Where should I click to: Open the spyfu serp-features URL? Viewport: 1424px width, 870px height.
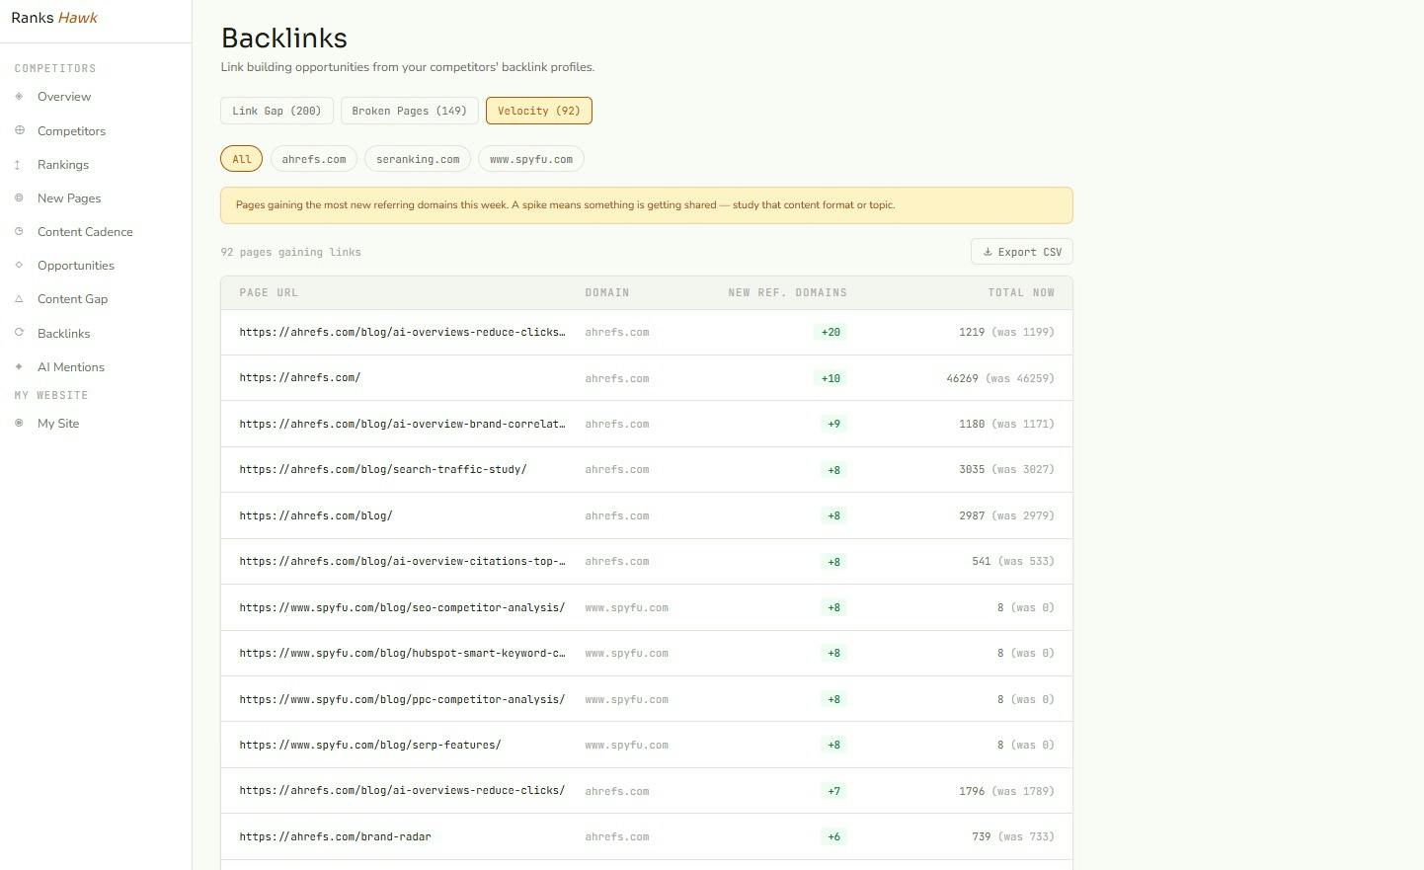click(370, 745)
